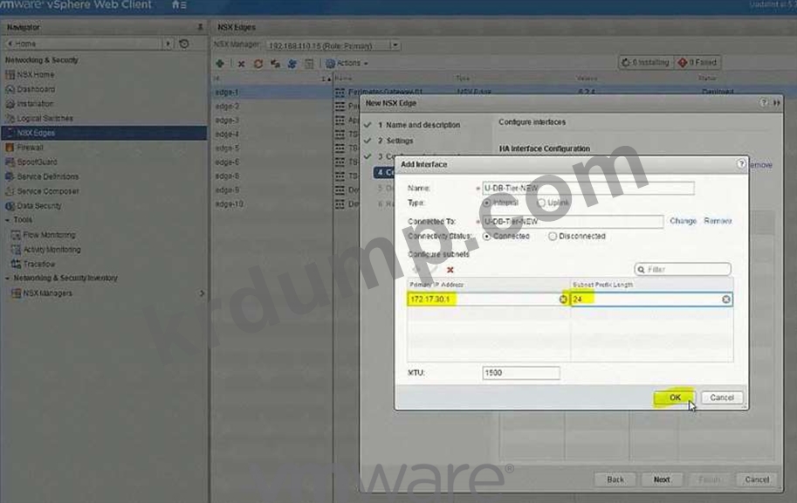The image size is (797, 503).
Task: Click the Home back navigation button
Action: pyautogui.click(x=21, y=44)
